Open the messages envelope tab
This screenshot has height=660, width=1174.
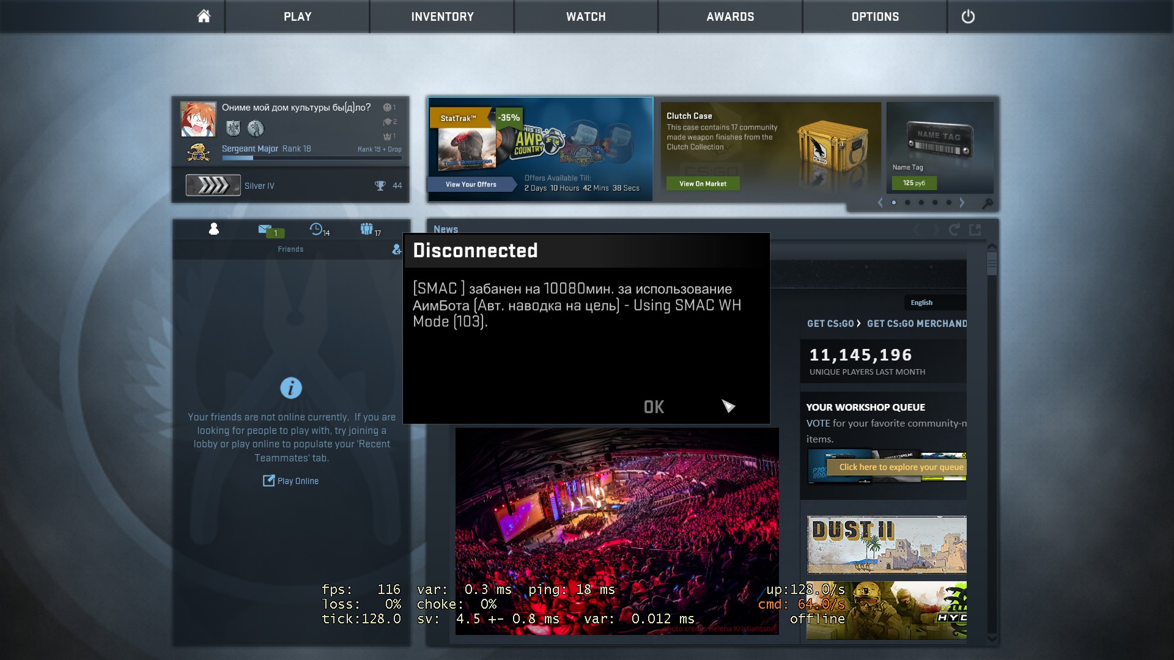coord(265,229)
